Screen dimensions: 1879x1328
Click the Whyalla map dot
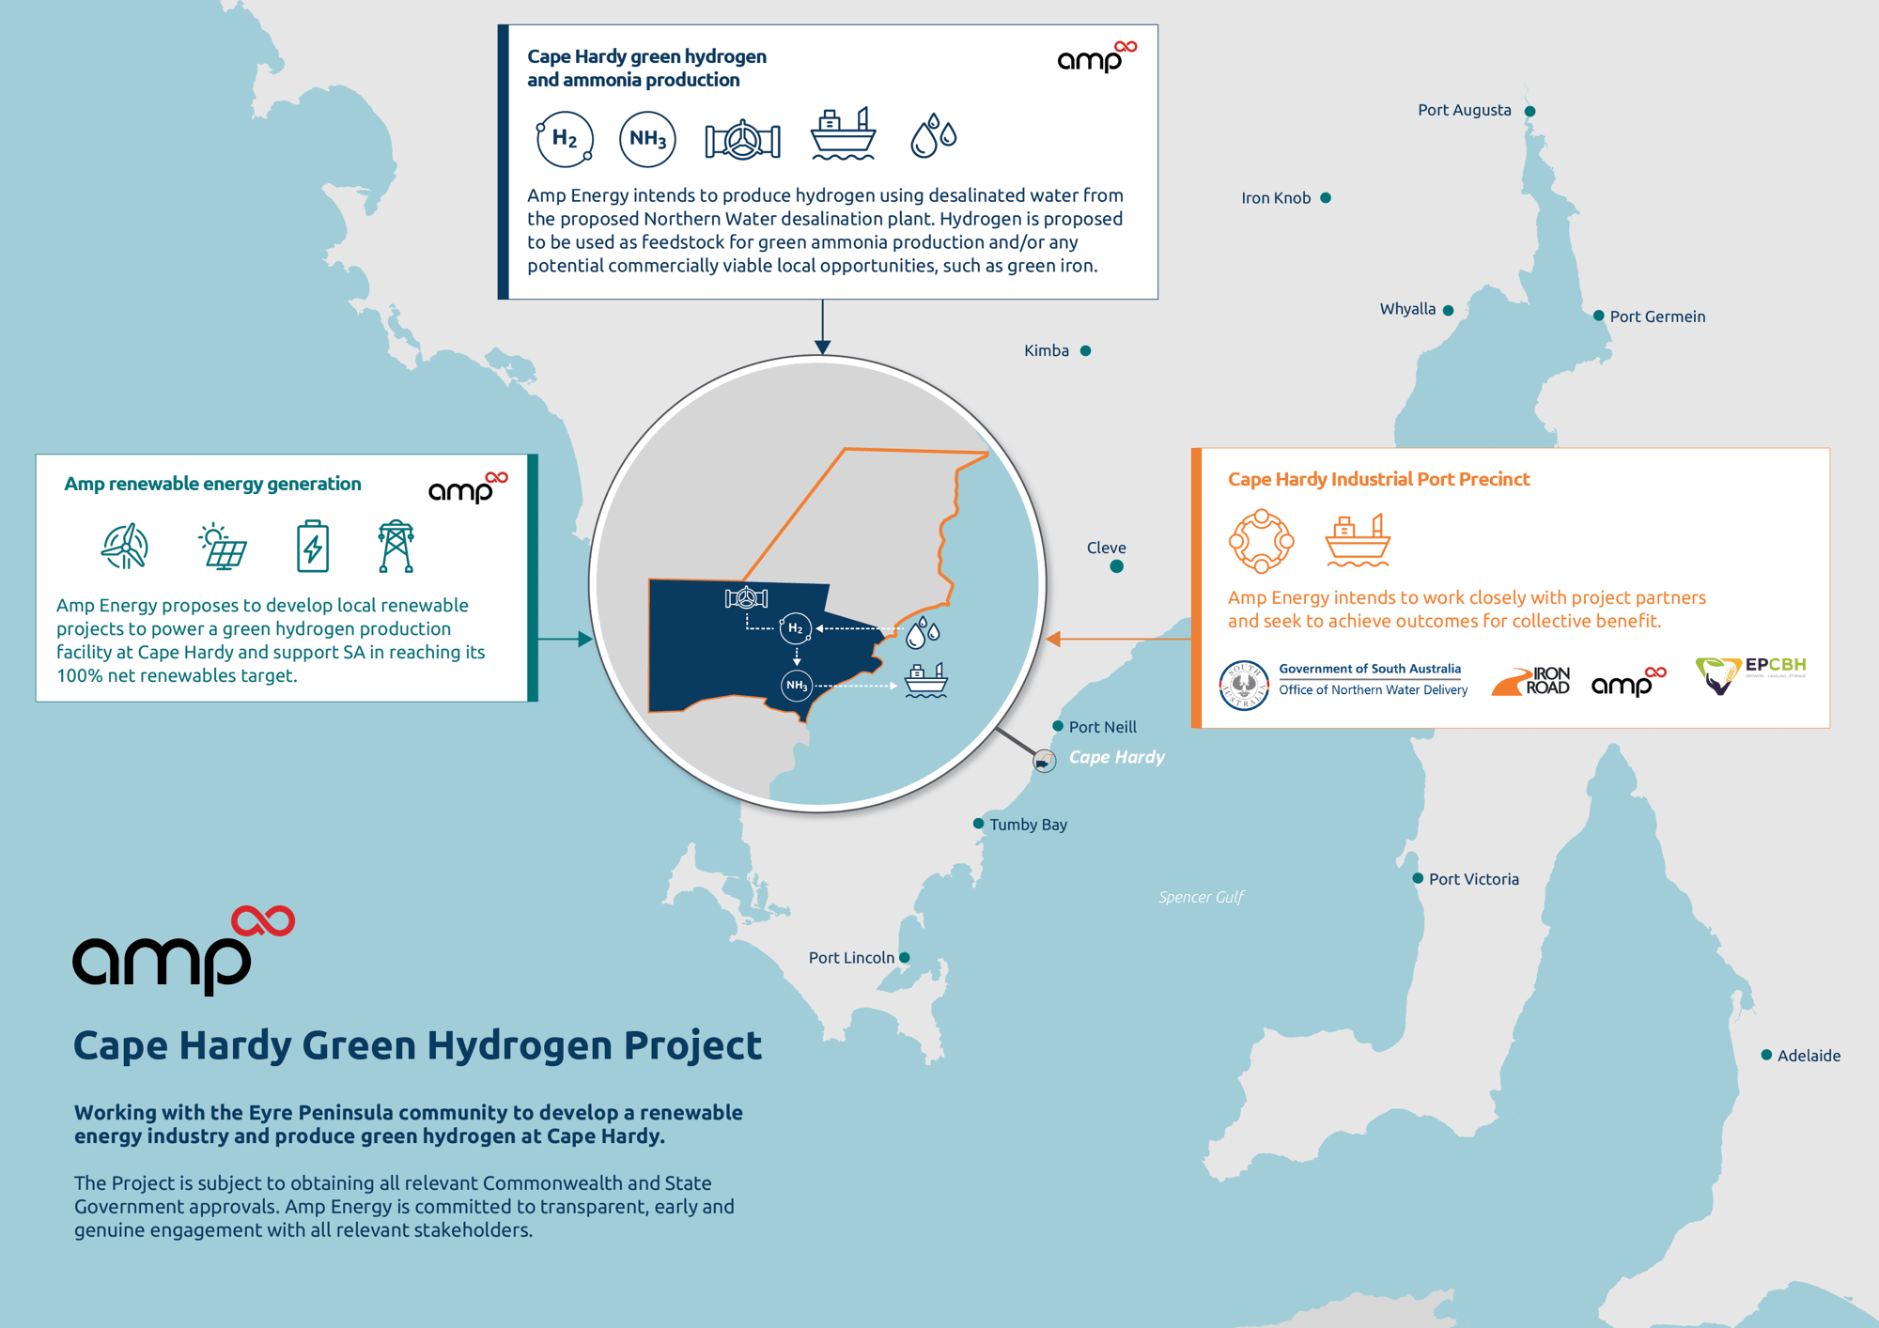point(1448,310)
